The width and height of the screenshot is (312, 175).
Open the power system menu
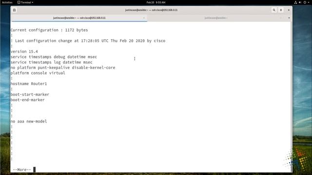(305, 2)
